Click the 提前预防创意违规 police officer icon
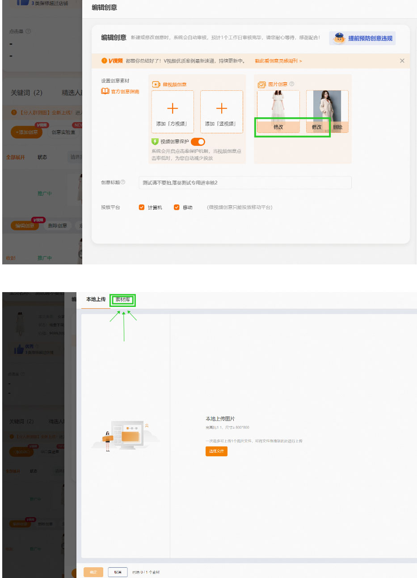The image size is (417, 578). coord(338,39)
